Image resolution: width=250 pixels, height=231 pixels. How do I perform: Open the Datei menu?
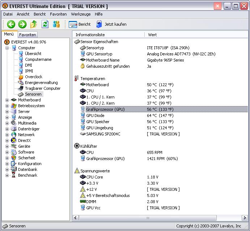[x=8, y=14]
